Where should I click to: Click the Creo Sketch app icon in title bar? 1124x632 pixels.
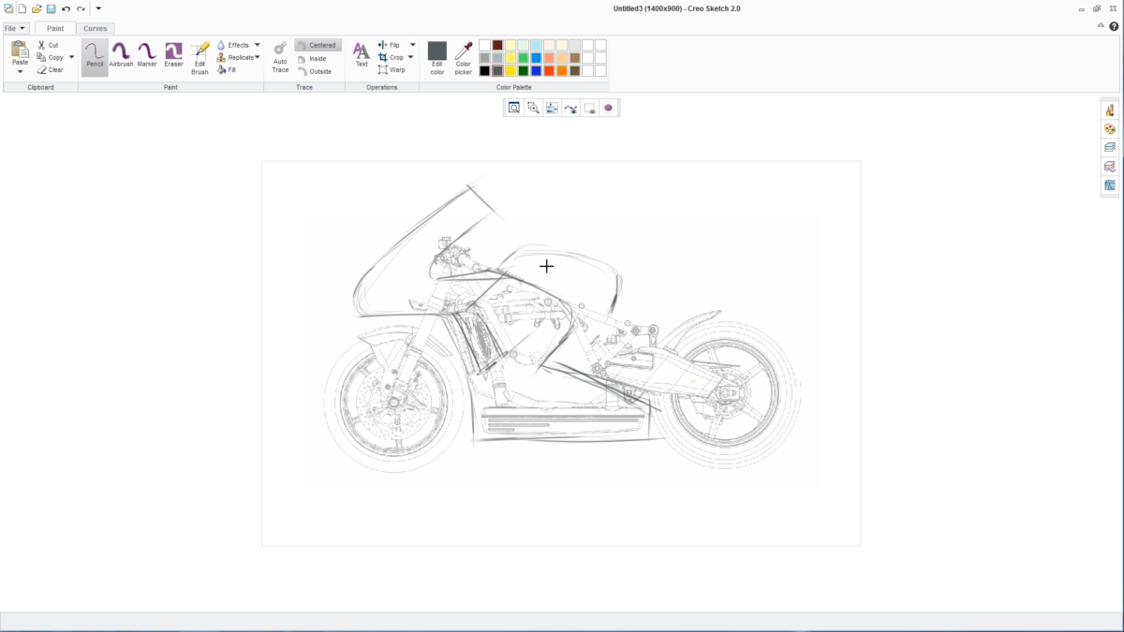pyautogui.click(x=7, y=8)
